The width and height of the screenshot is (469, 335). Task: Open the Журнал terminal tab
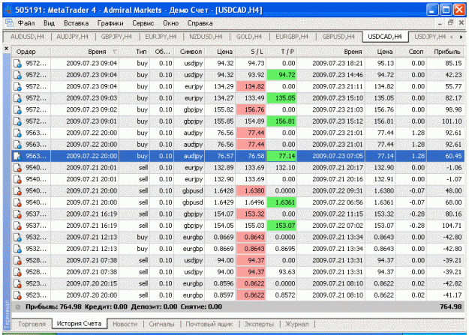[296, 324]
